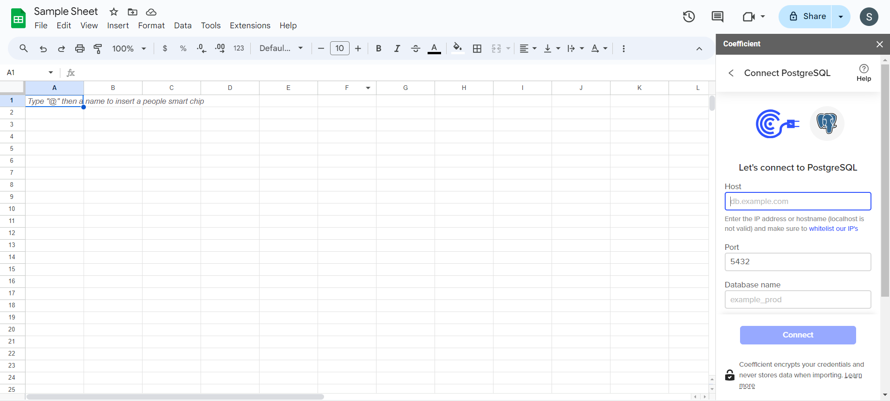Open the Format menu
Screen dimensions: 890x401
[151, 25]
